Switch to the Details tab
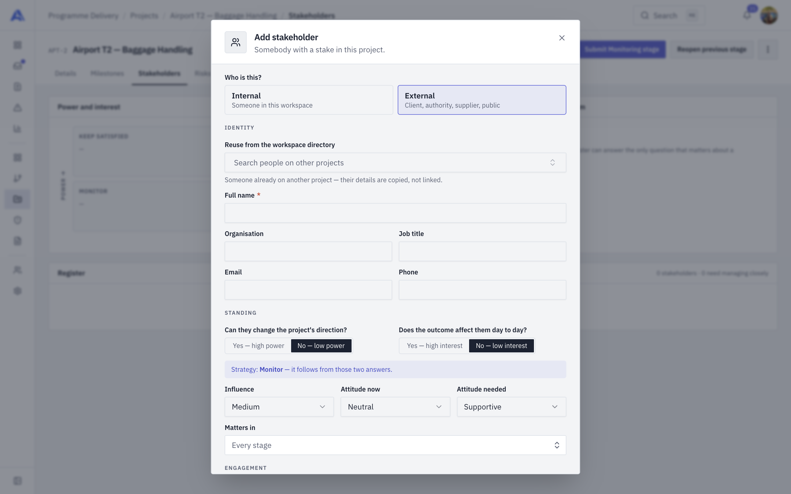 pos(66,74)
